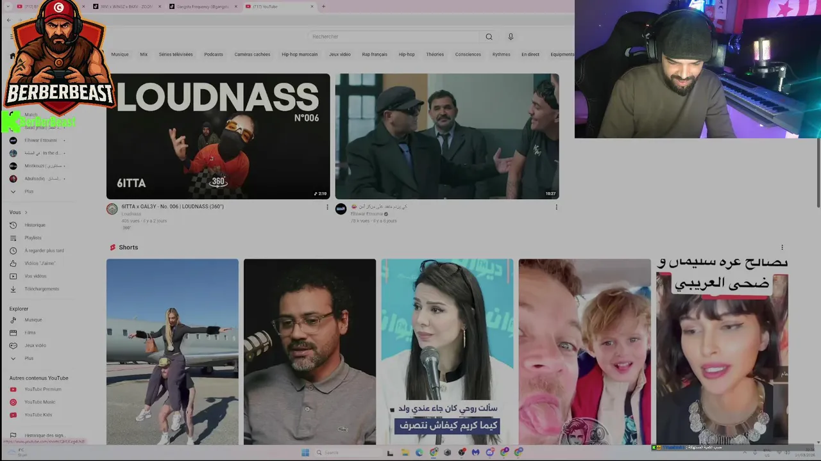Open the LOUDNASS N°006 video thumbnail

[x=218, y=136]
